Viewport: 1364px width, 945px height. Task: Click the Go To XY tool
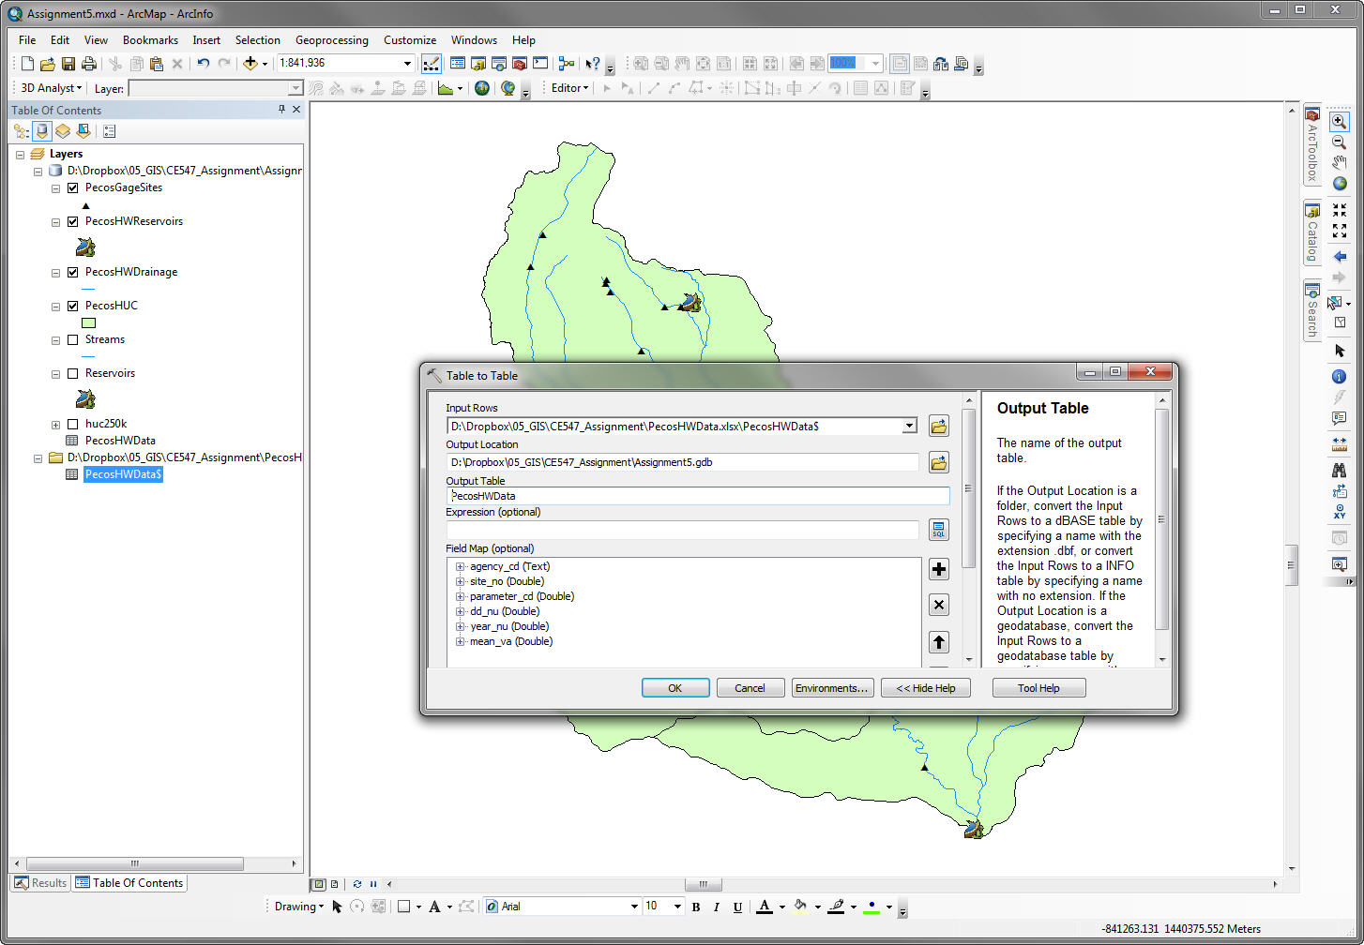1340,512
